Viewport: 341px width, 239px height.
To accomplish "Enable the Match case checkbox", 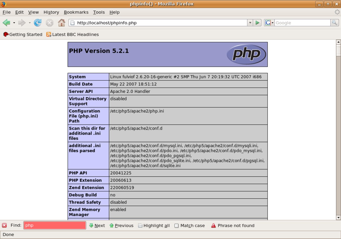I will click(176, 226).
